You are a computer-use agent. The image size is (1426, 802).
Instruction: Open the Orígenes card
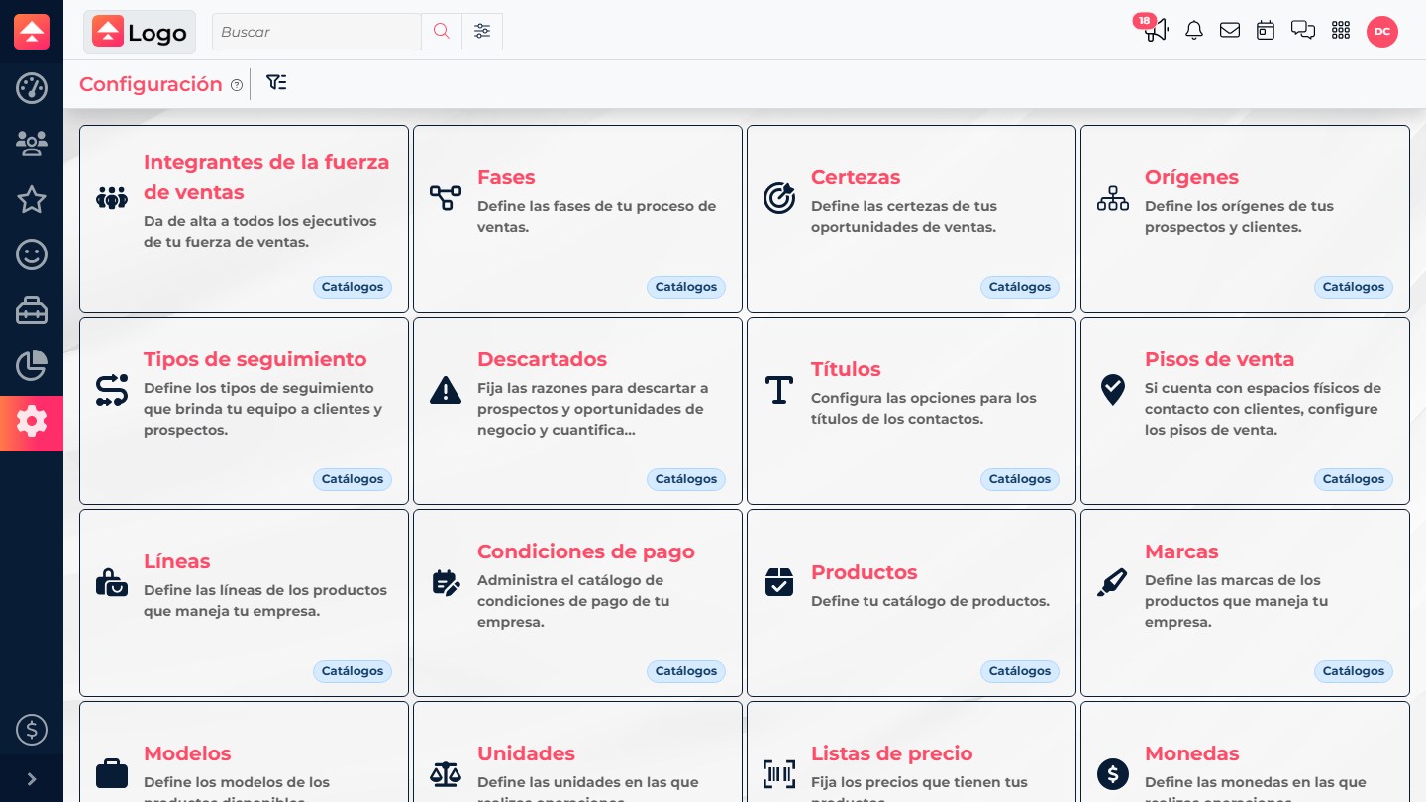pos(1245,219)
